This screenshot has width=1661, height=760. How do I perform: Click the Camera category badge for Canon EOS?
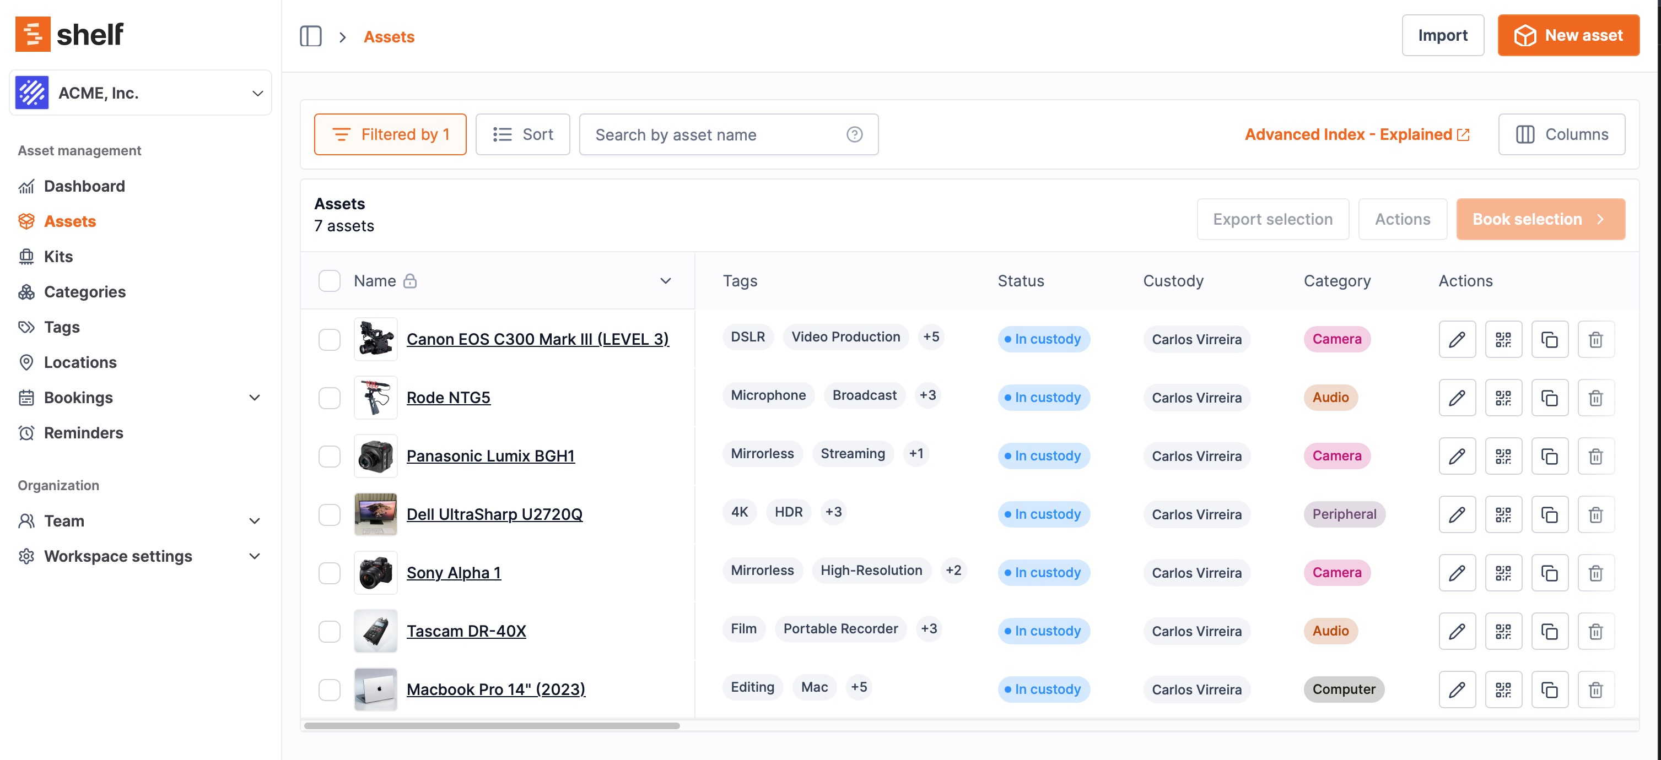[x=1336, y=339]
